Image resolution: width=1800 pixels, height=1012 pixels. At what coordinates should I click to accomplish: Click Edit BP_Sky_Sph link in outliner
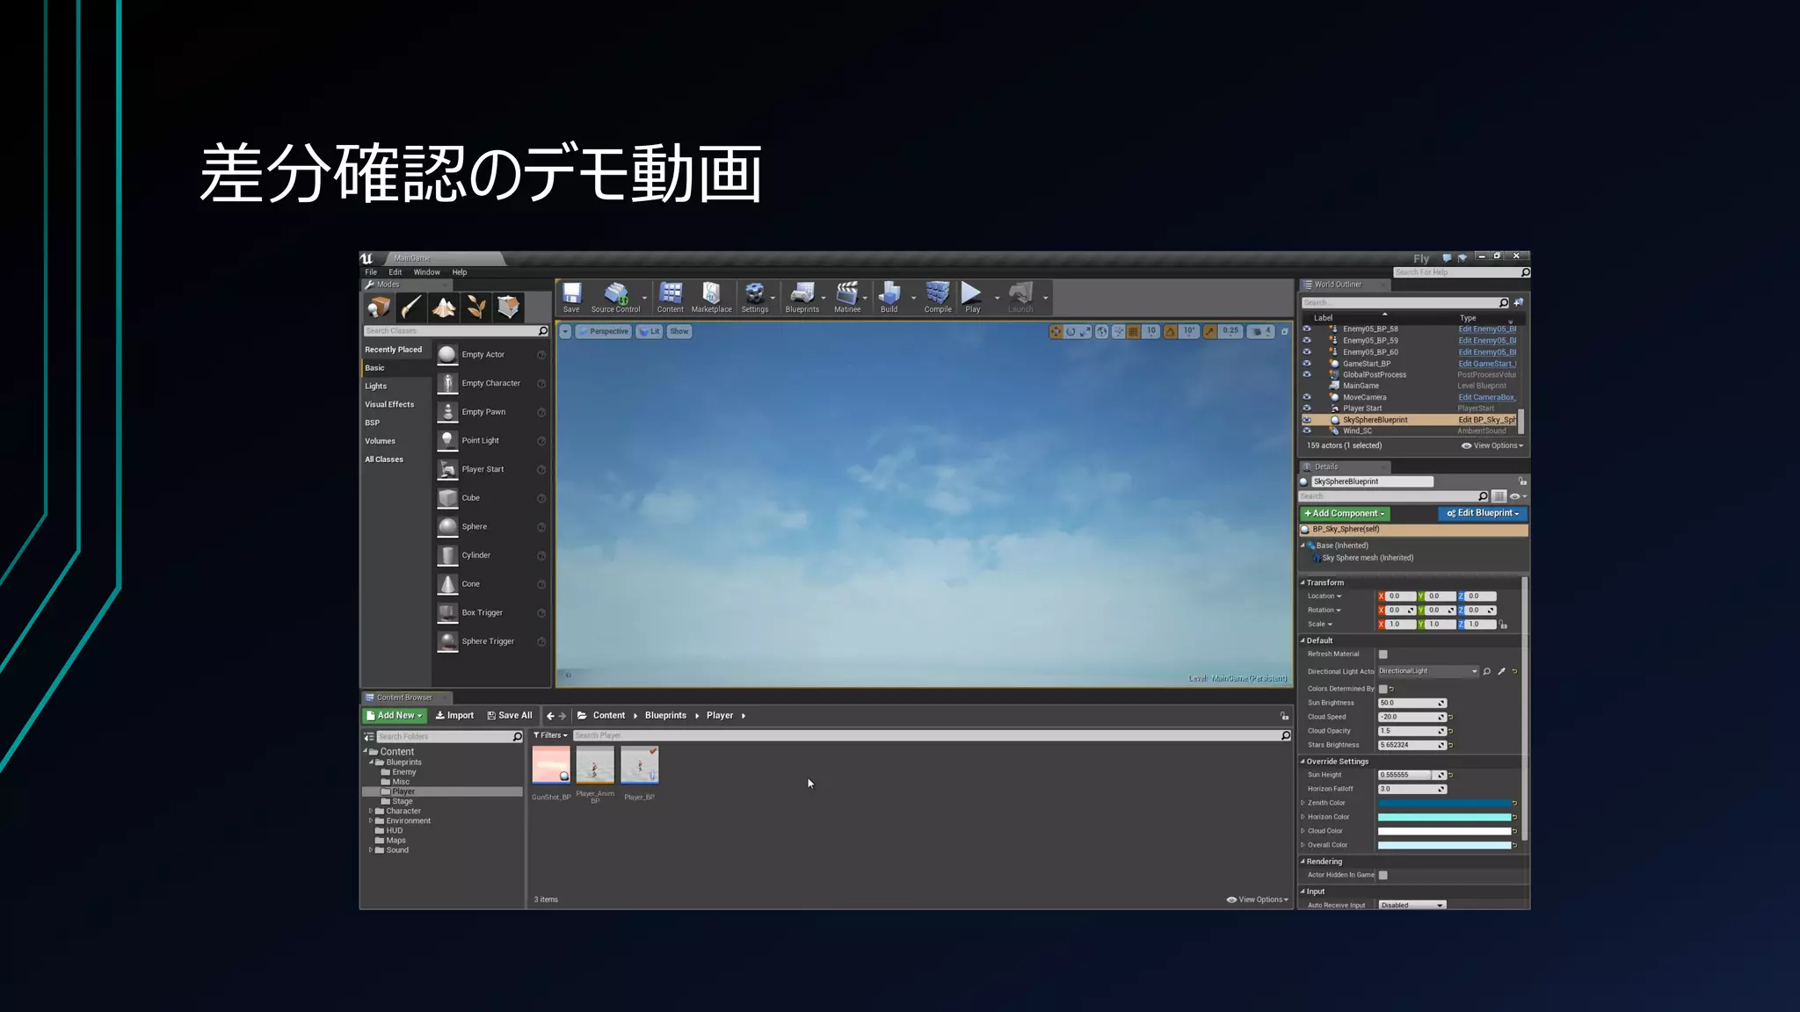point(1487,420)
